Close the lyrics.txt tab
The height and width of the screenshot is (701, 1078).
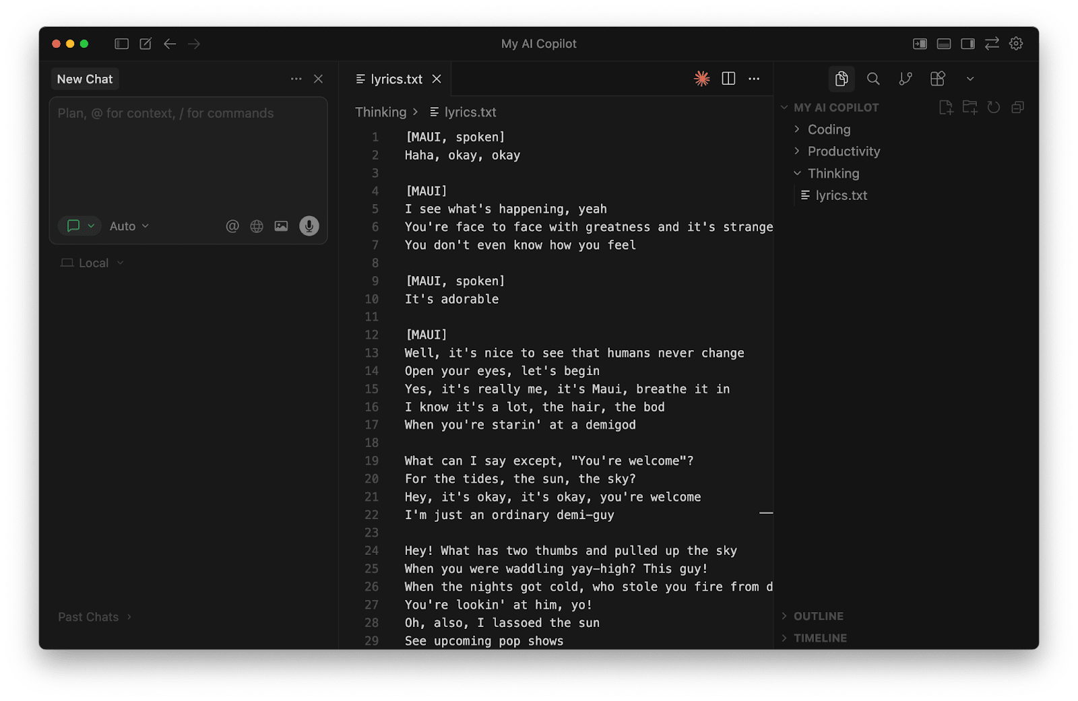coord(437,79)
